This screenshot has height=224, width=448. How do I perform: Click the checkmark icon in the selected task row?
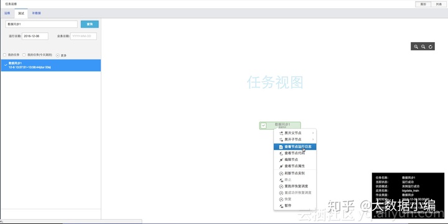pos(6,65)
